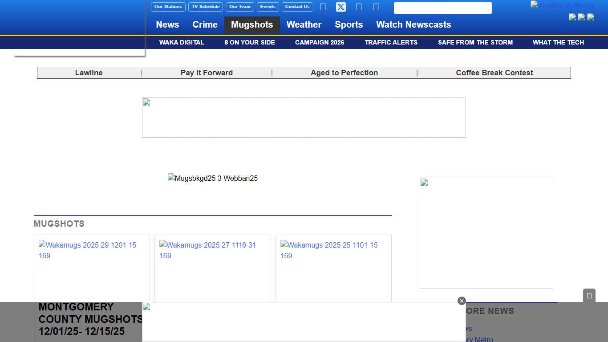
Task: Click the social icon immediately right of X icon
Action: point(359,7)
